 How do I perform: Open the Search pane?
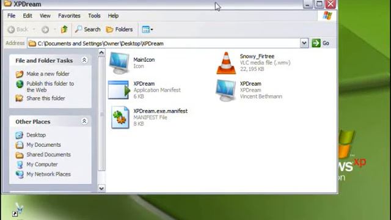[x=88, y=29]
